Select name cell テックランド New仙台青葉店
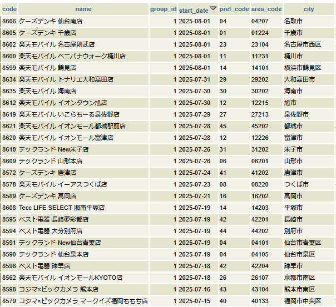This screenshot has height=307, width=336. (83, 243)
